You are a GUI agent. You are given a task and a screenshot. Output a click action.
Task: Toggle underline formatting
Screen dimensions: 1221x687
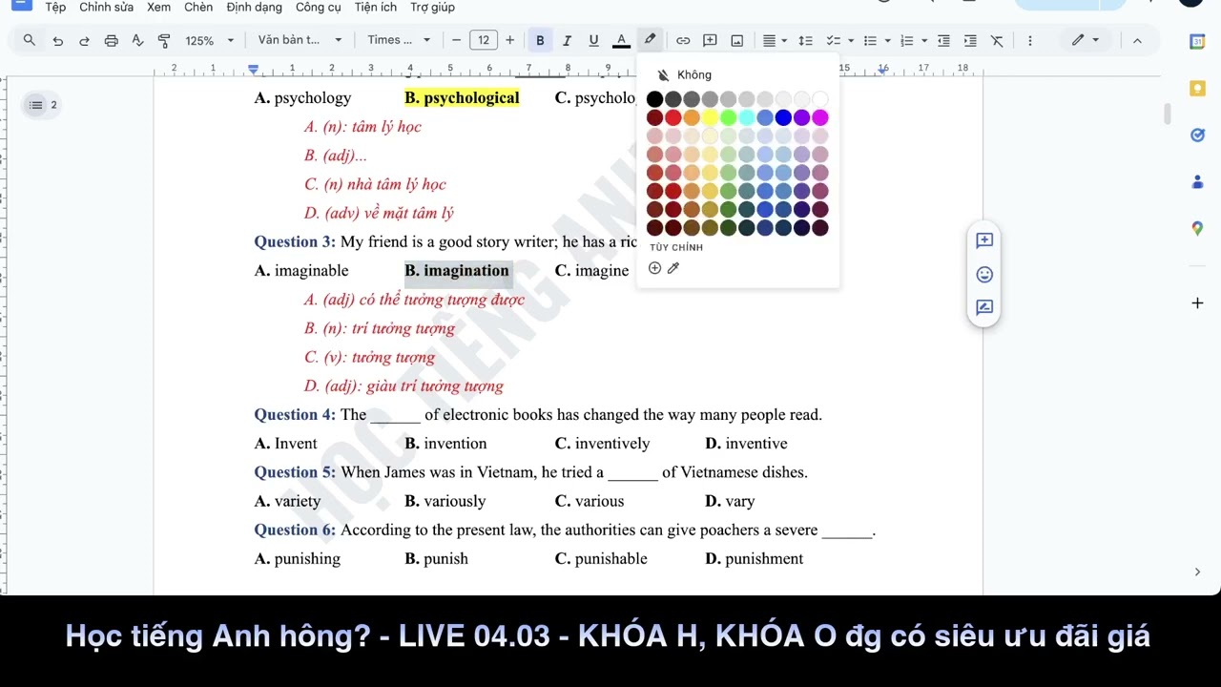[593, 40]
